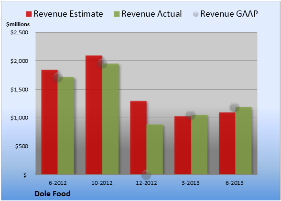This screenshot has height=201, width=281.
Task: Select the red estimate bar for 10-2012
Action: 94,115
